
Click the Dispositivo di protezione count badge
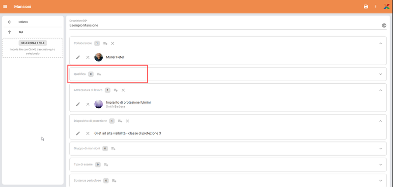point(112,121)
